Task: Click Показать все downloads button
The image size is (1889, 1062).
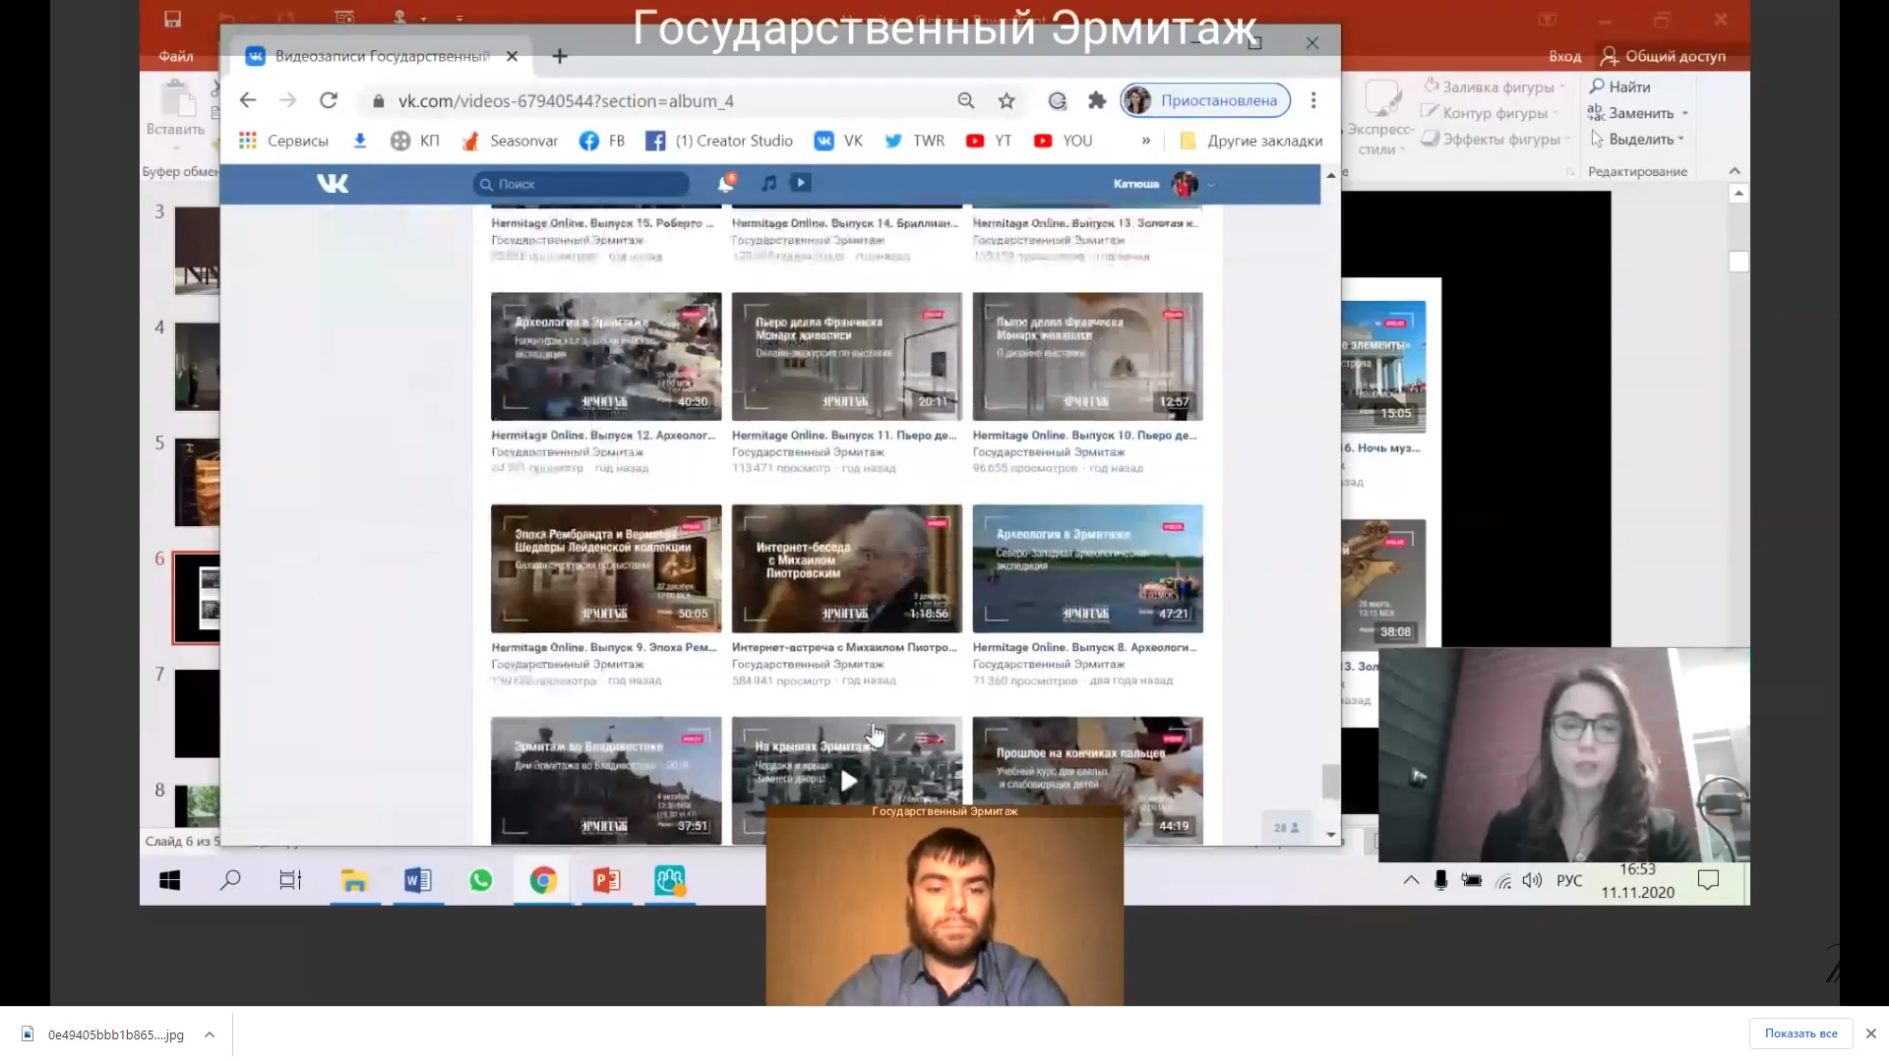Action: tap(1799, 1033)
